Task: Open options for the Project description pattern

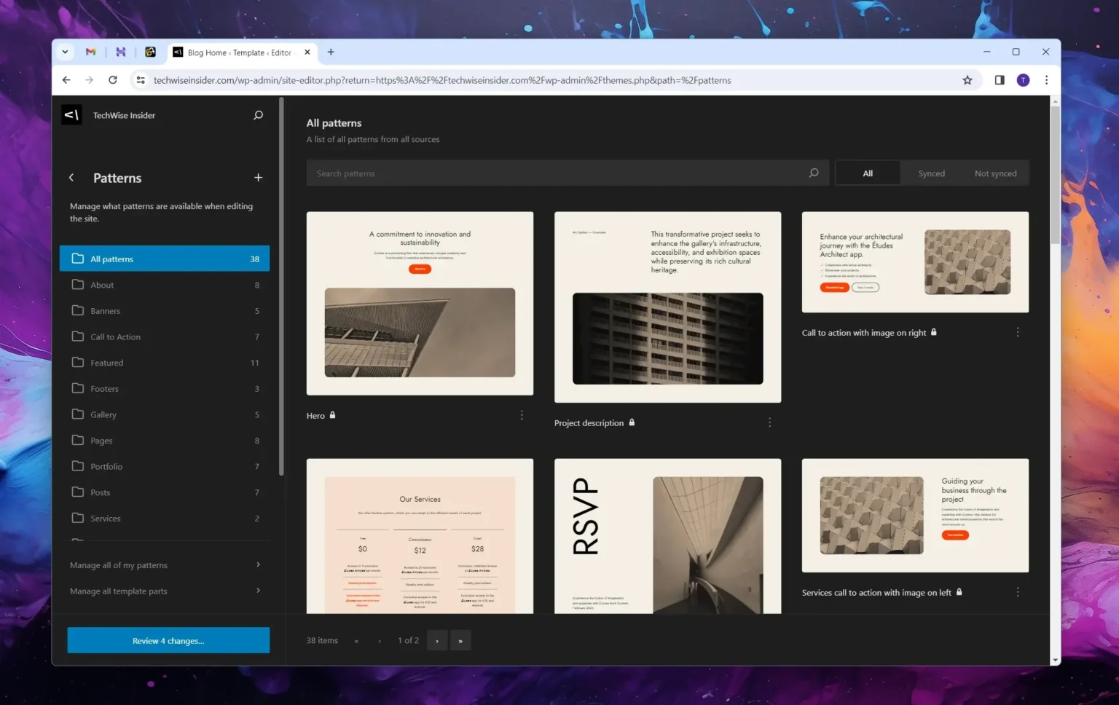Action: (x=769, y=422)
